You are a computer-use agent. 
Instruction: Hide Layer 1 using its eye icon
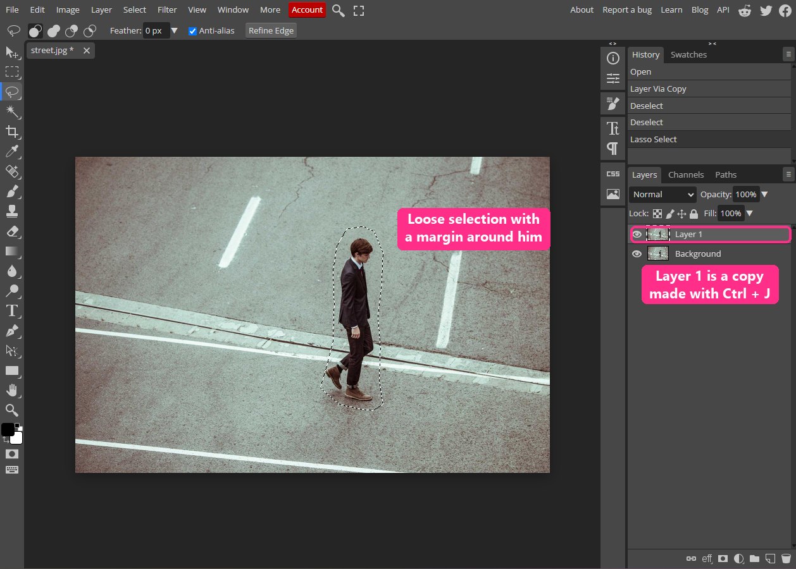[x=637, y=235]
